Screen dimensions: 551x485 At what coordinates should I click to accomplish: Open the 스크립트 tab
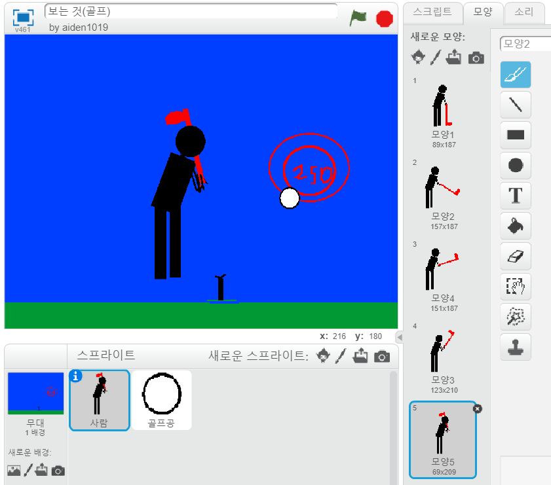(431, 12)
